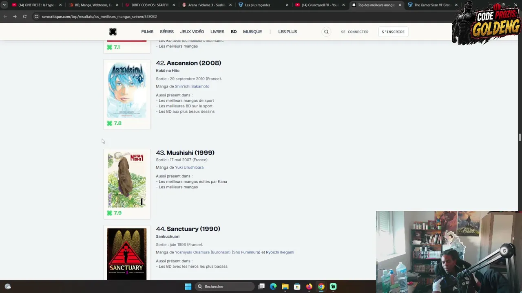Screen dimensions: 522x293
Task: Click the round icon at taskbar's left end
Action: tap(7, 286)
